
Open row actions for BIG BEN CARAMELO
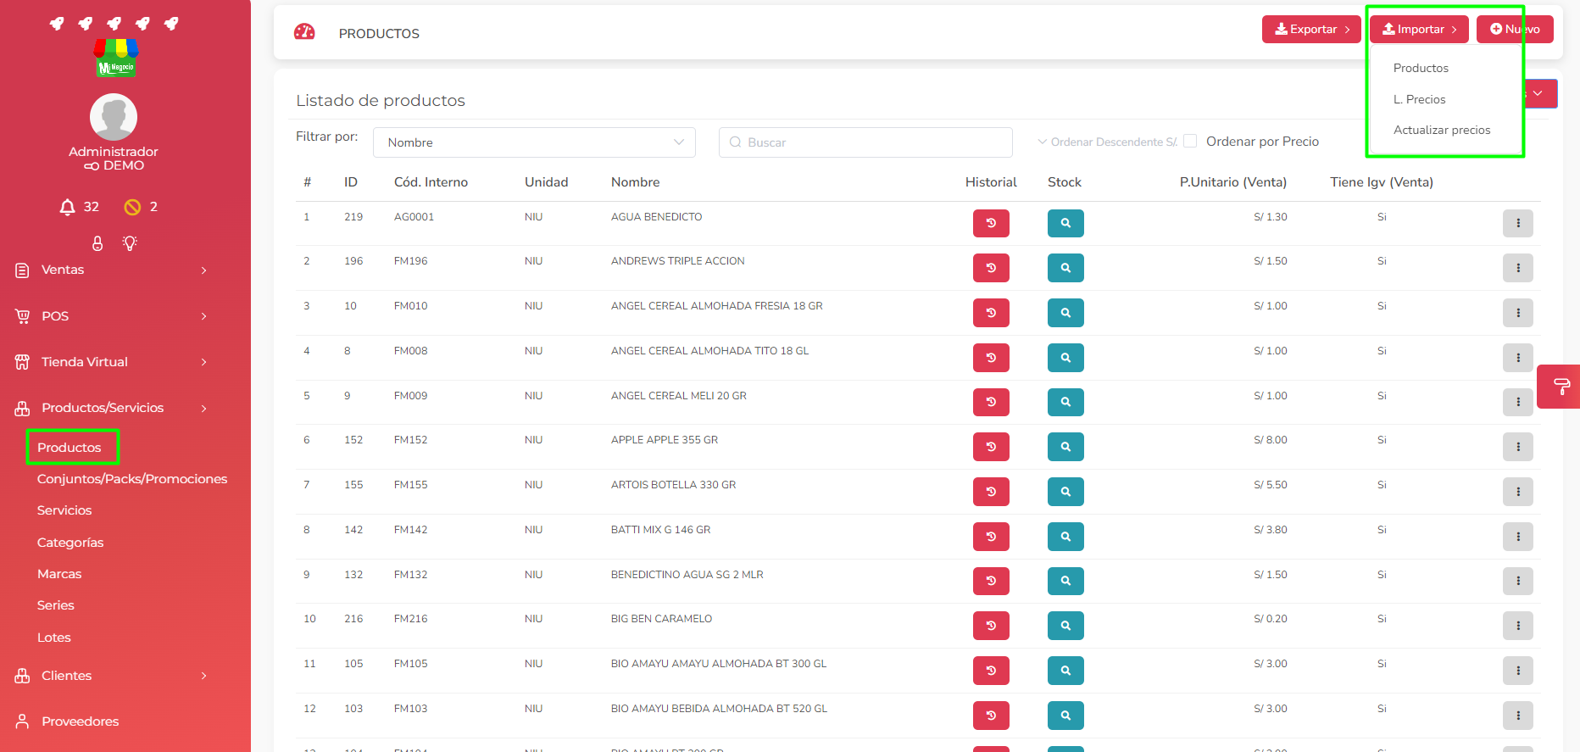pos(1518,626)
